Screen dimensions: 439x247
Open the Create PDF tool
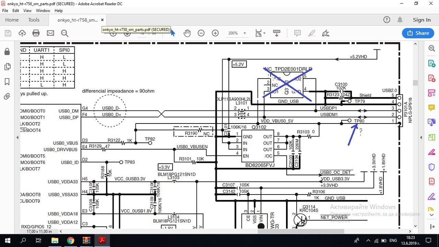[431, 78]
